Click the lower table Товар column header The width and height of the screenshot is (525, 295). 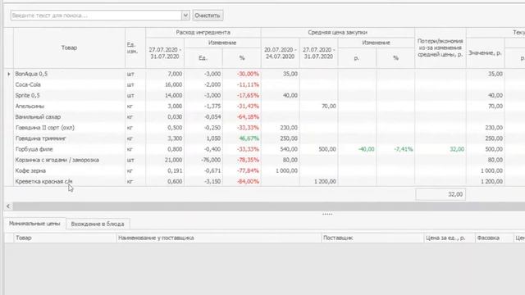click(65, 238)
